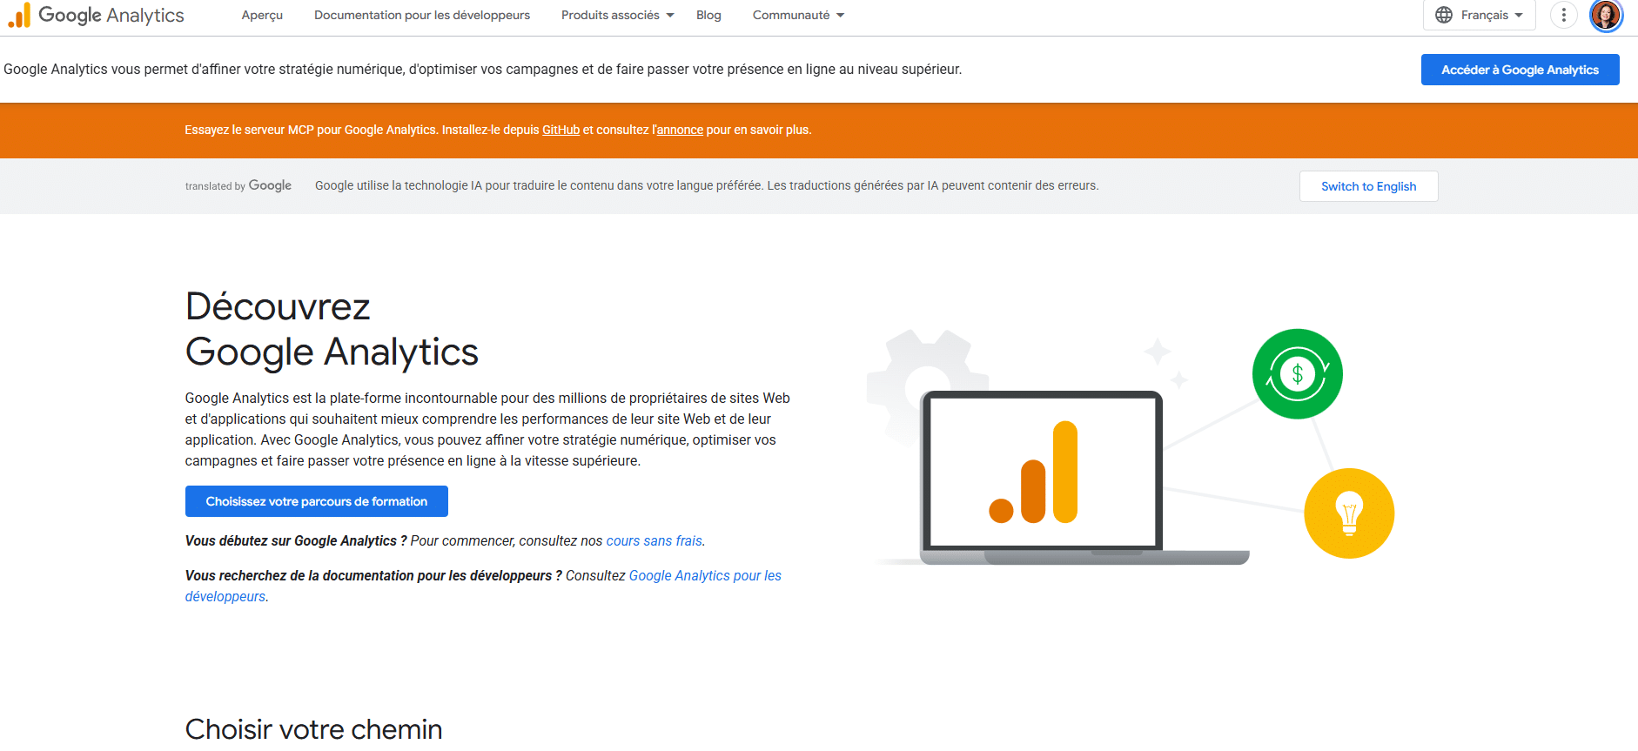Click the Switch to English button
1638x751 pixels.
(x=1368, y=186)
